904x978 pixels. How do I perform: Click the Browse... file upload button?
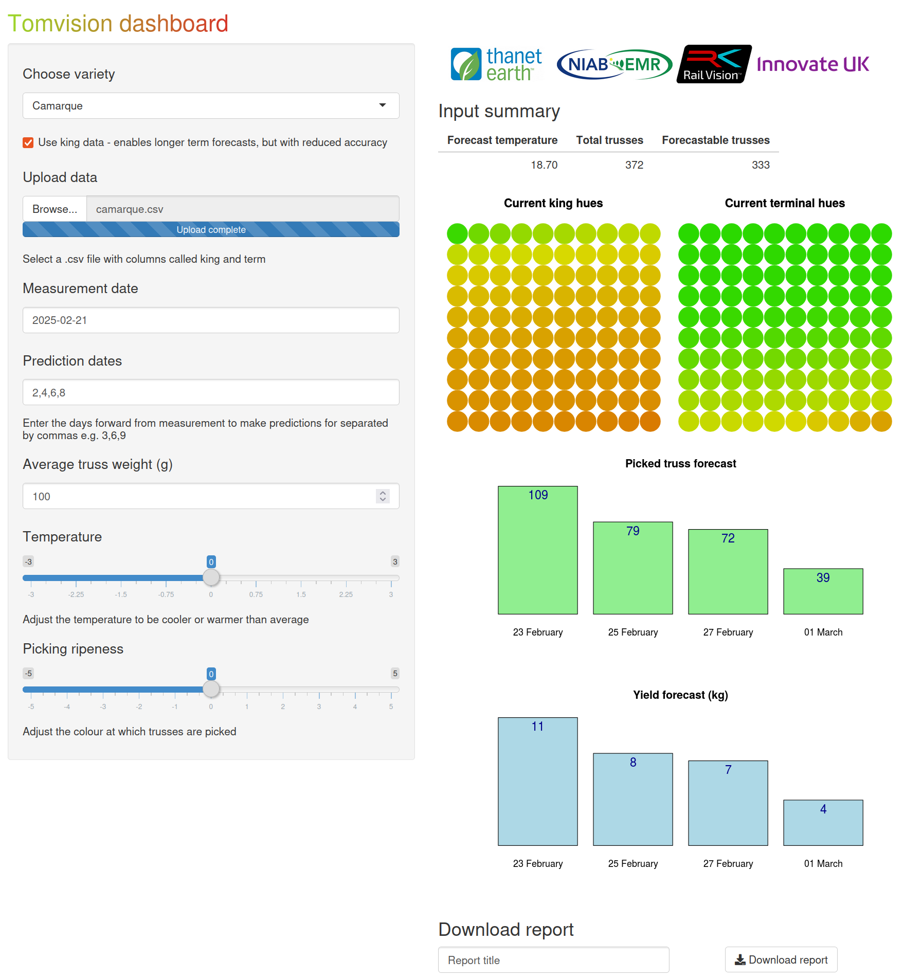pyautogui.click(x=55, y=209)
